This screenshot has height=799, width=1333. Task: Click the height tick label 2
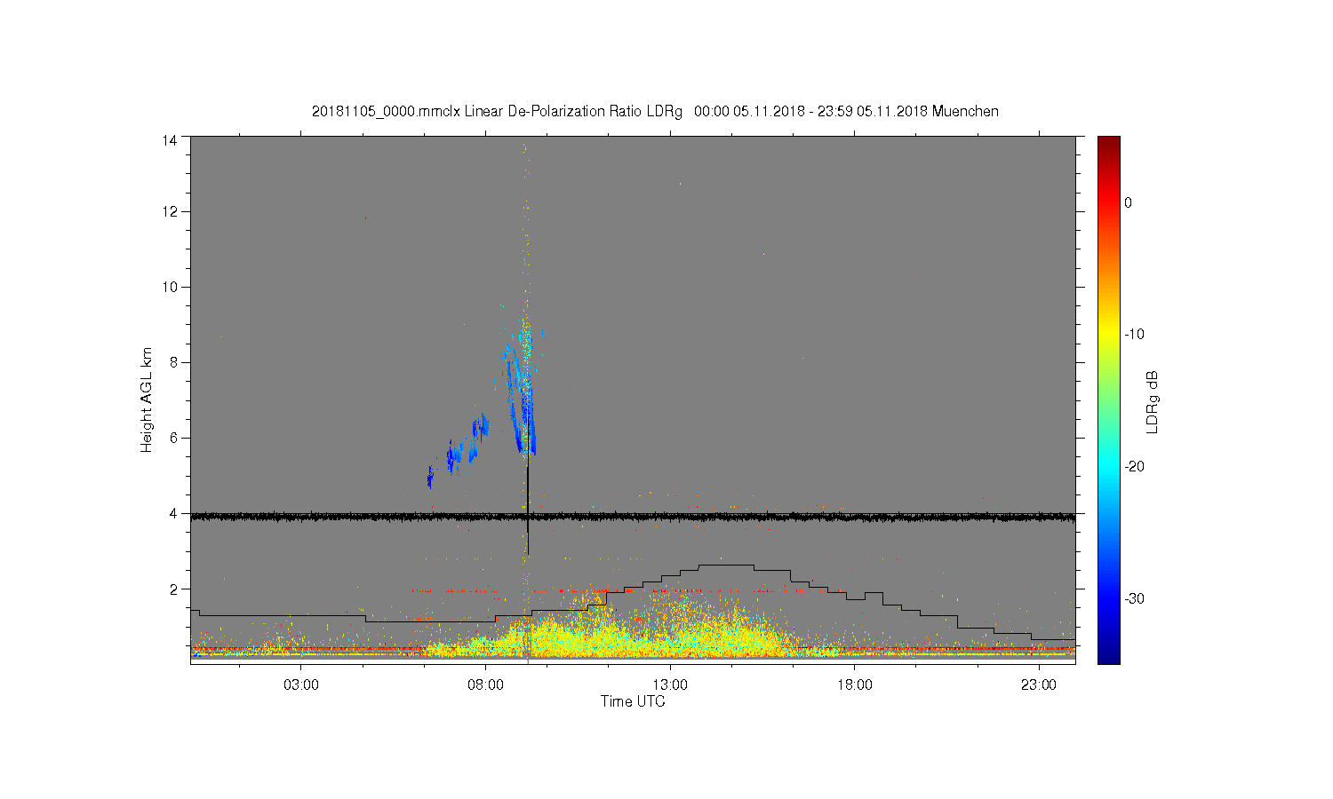[173, 589]
